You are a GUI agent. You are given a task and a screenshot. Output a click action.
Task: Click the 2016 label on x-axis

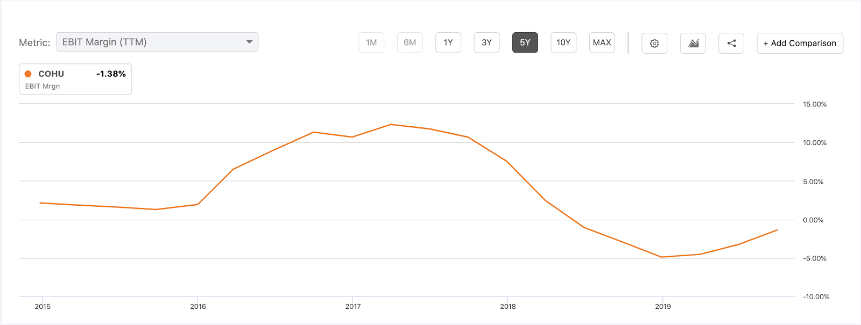click(199, 307)
